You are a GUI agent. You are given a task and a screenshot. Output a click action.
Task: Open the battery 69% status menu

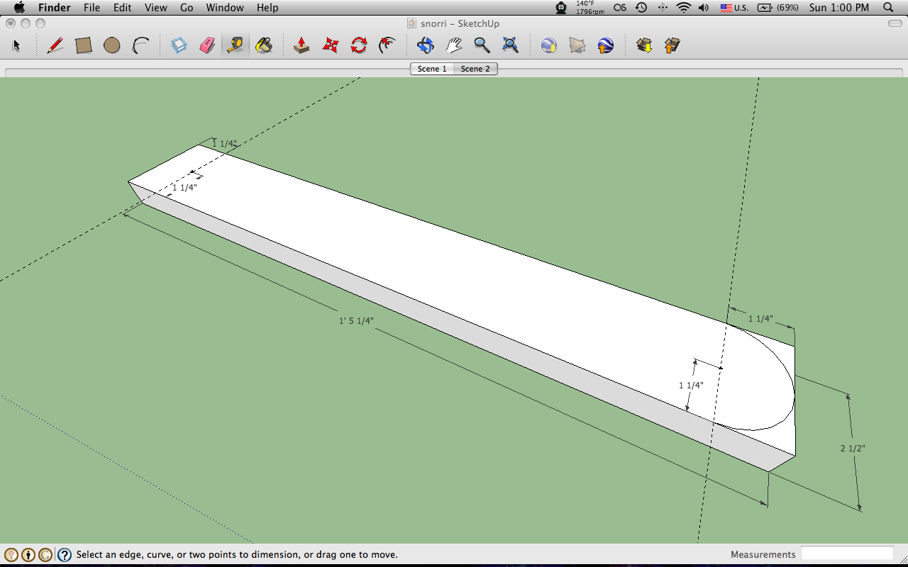(x=778, y=8)
